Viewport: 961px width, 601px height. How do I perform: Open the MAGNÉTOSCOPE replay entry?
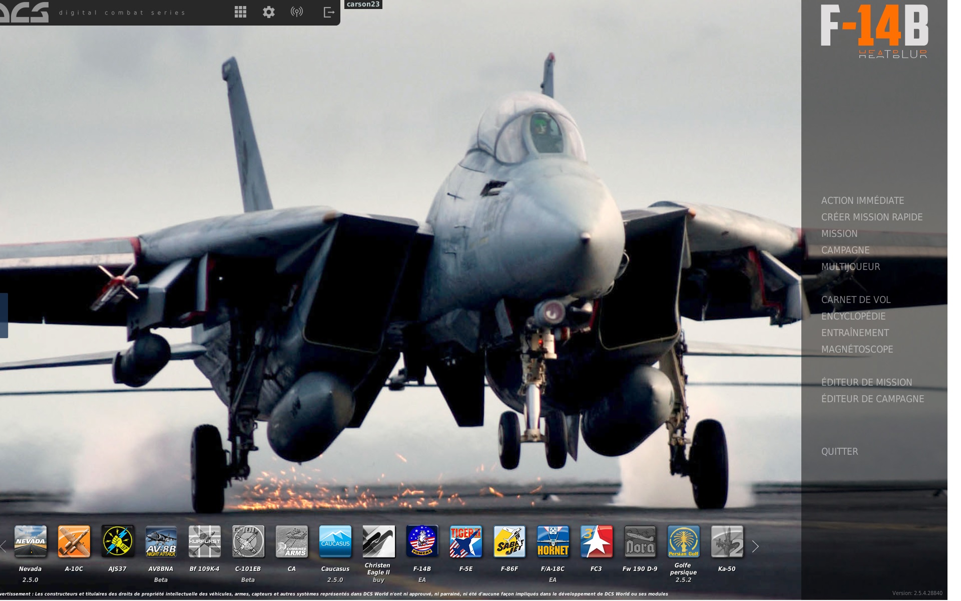click(857, 349)
